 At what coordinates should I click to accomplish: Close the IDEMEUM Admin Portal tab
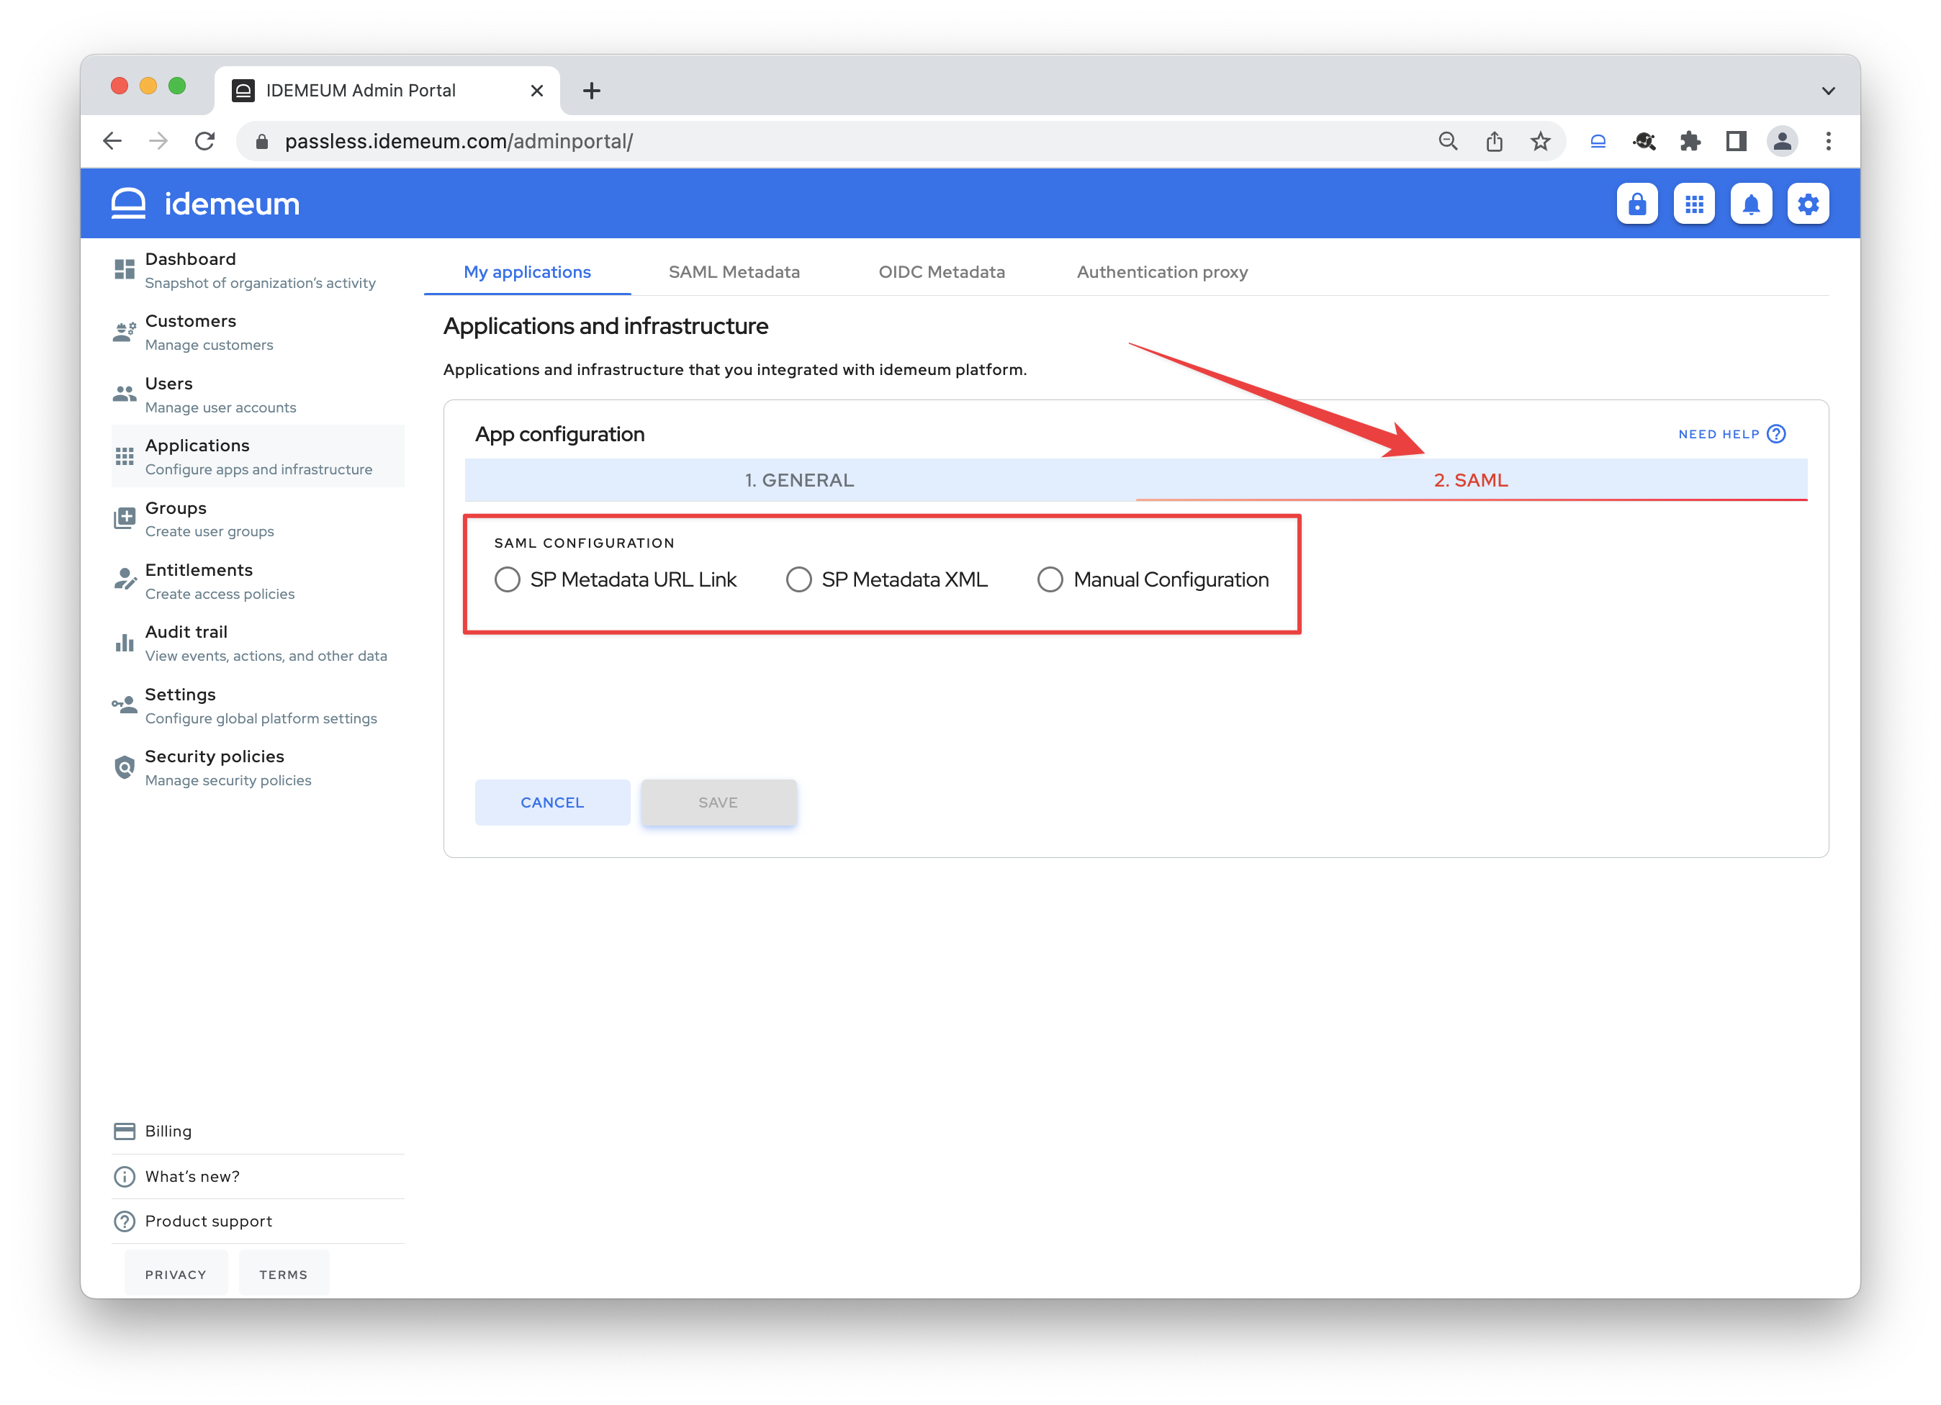[536, 91]
